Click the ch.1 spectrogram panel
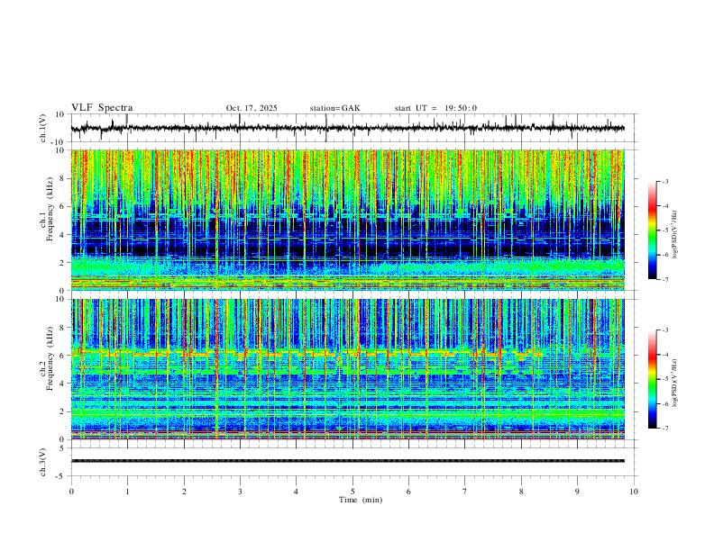Screen dimensions: 714x551 tap(348, 220)
